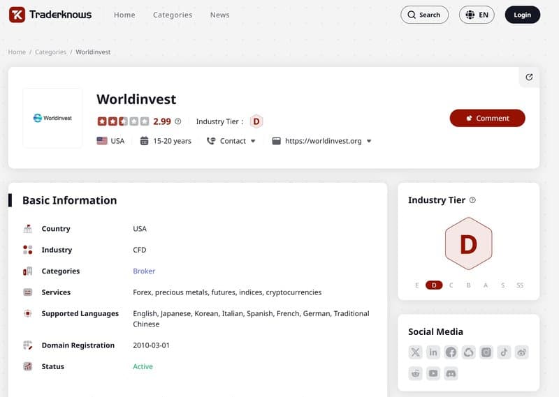Click the Worldinvest logo thumbnail
Screen dimensions: 559x397
[x=52, y=118]
